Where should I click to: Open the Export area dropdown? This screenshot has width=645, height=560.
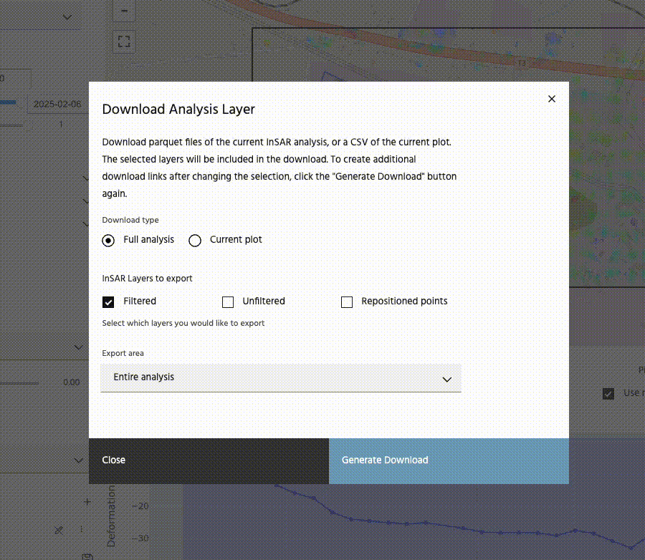tap(280, 378)
